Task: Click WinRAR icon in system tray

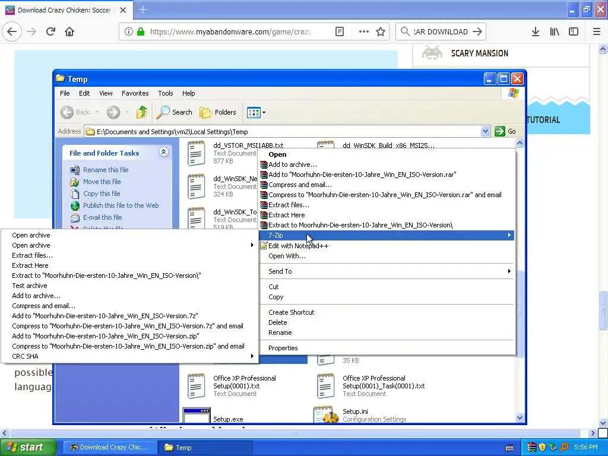Action: (532, 448)
